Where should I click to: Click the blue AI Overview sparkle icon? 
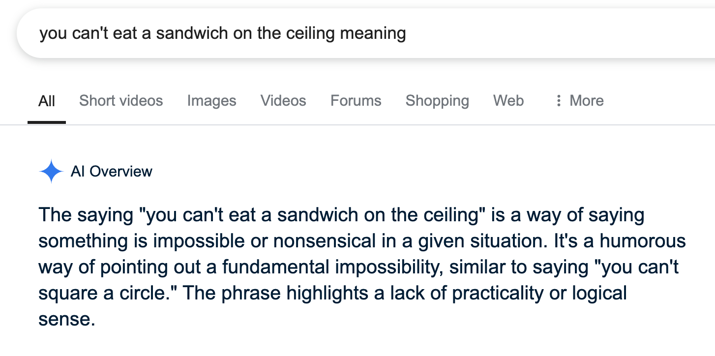(x=51, y=172)
